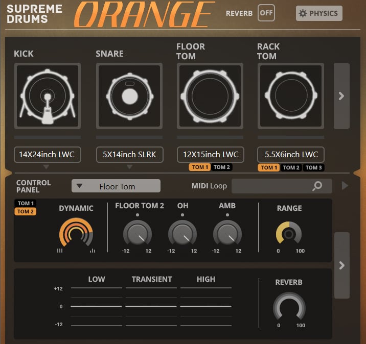
Task: Click the Range knob control
Action: (x=289, y=233)
